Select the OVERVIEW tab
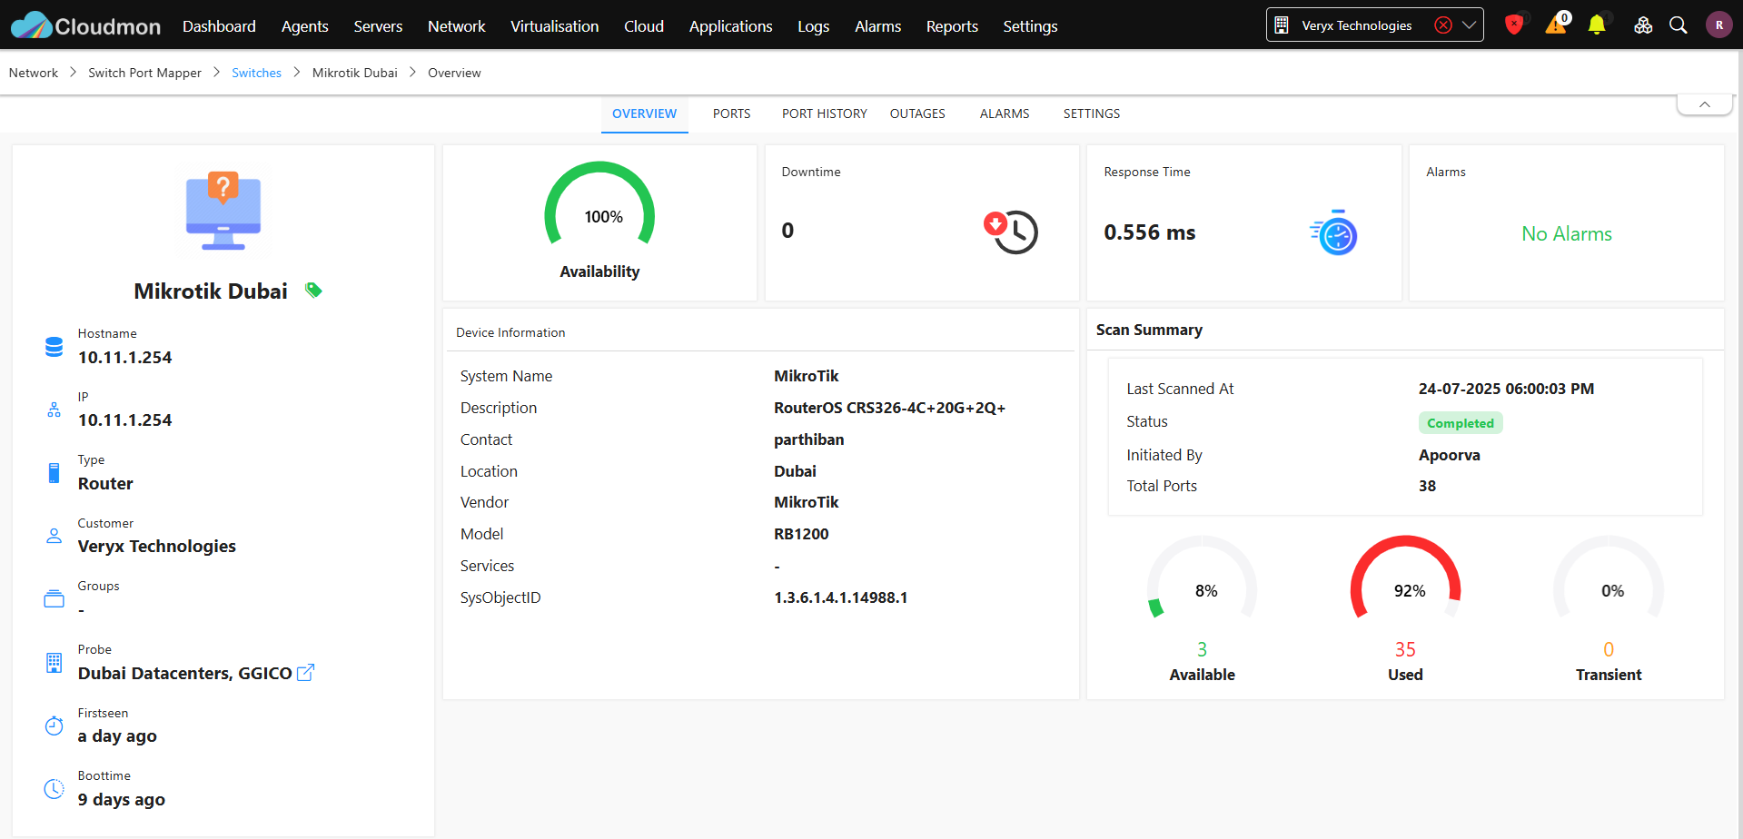Image resolution: width=1743 pixels, height=839 pixels. pyautogui.click(x=645, y=114)
